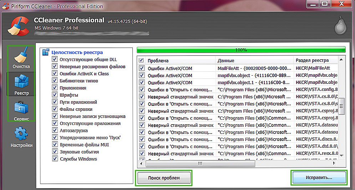Click the registry integrity cubes icon

[46, 52]
